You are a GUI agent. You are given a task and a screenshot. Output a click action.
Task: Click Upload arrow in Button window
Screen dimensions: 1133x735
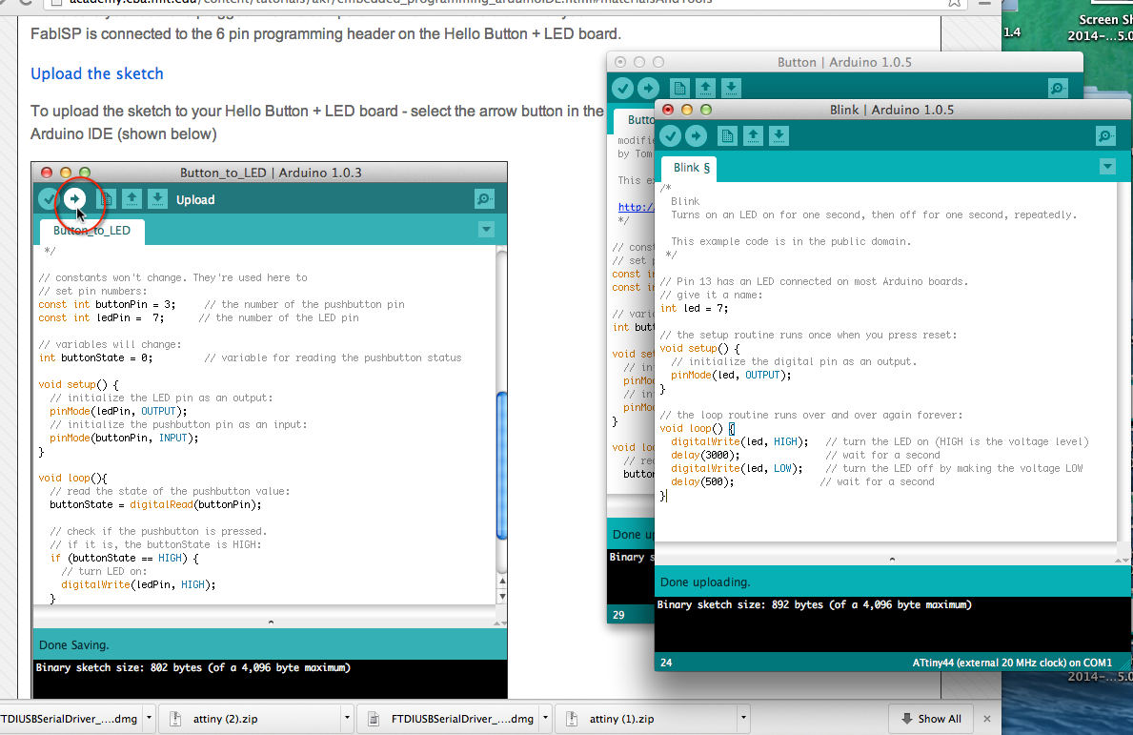(x=648, y=88)
